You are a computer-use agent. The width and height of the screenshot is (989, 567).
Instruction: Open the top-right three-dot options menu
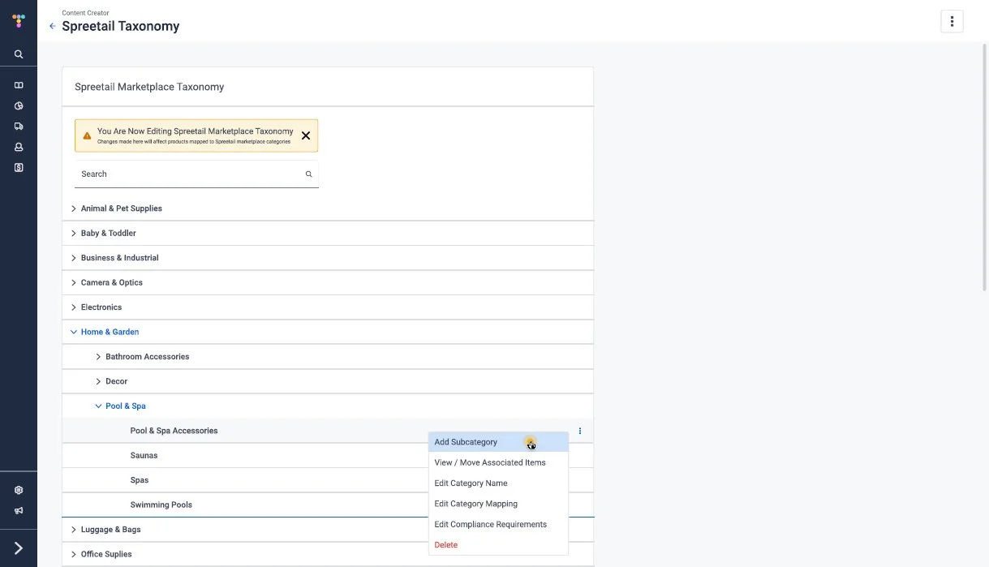click(952, 21)
